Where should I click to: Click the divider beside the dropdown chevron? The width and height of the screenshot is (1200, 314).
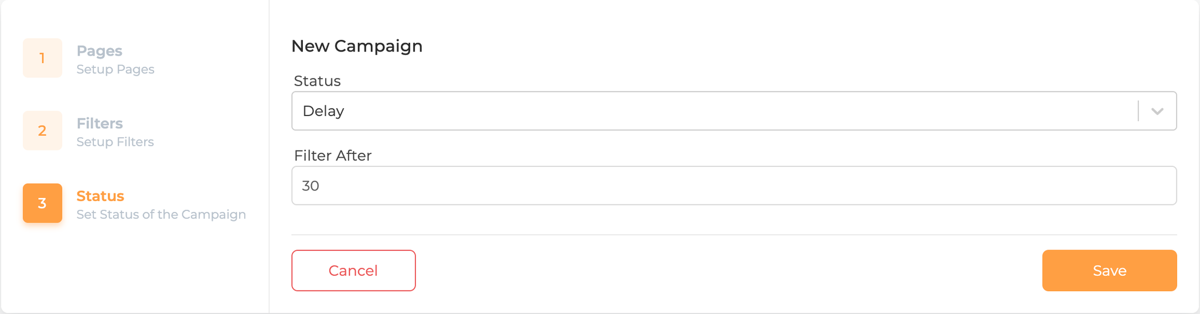coord(1138,111)
